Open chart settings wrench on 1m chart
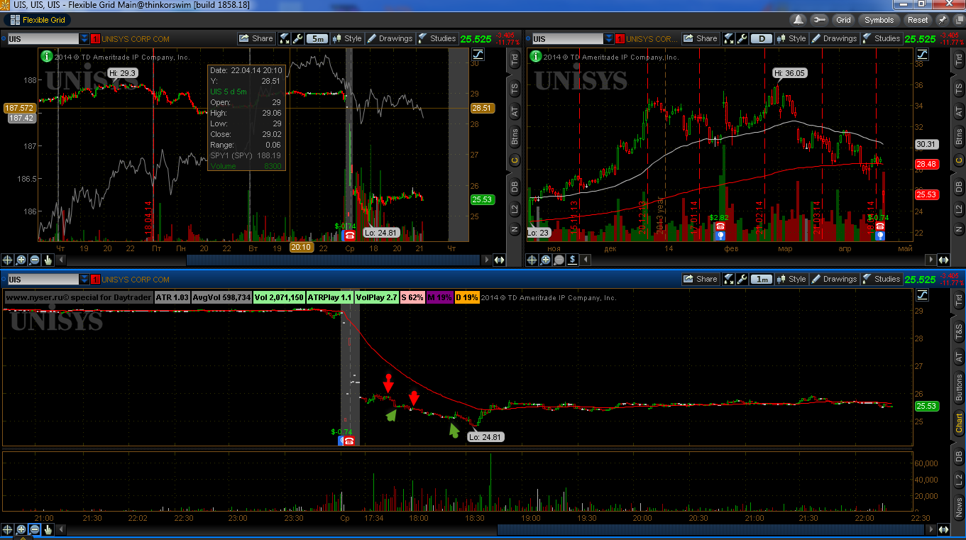 point(742,279)
